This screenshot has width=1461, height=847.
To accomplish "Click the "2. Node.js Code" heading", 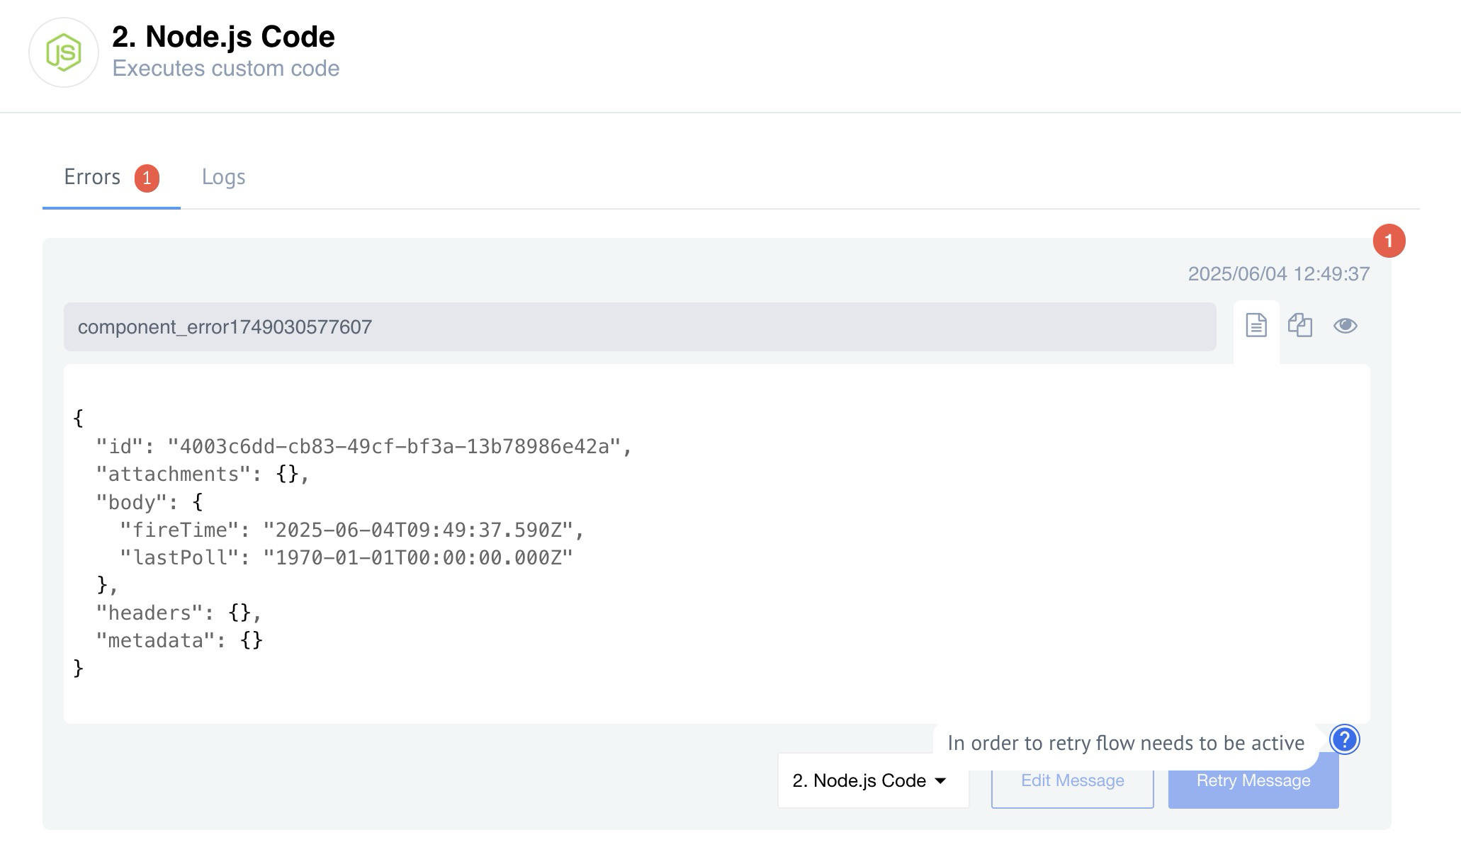I will (x=223, y=37).
